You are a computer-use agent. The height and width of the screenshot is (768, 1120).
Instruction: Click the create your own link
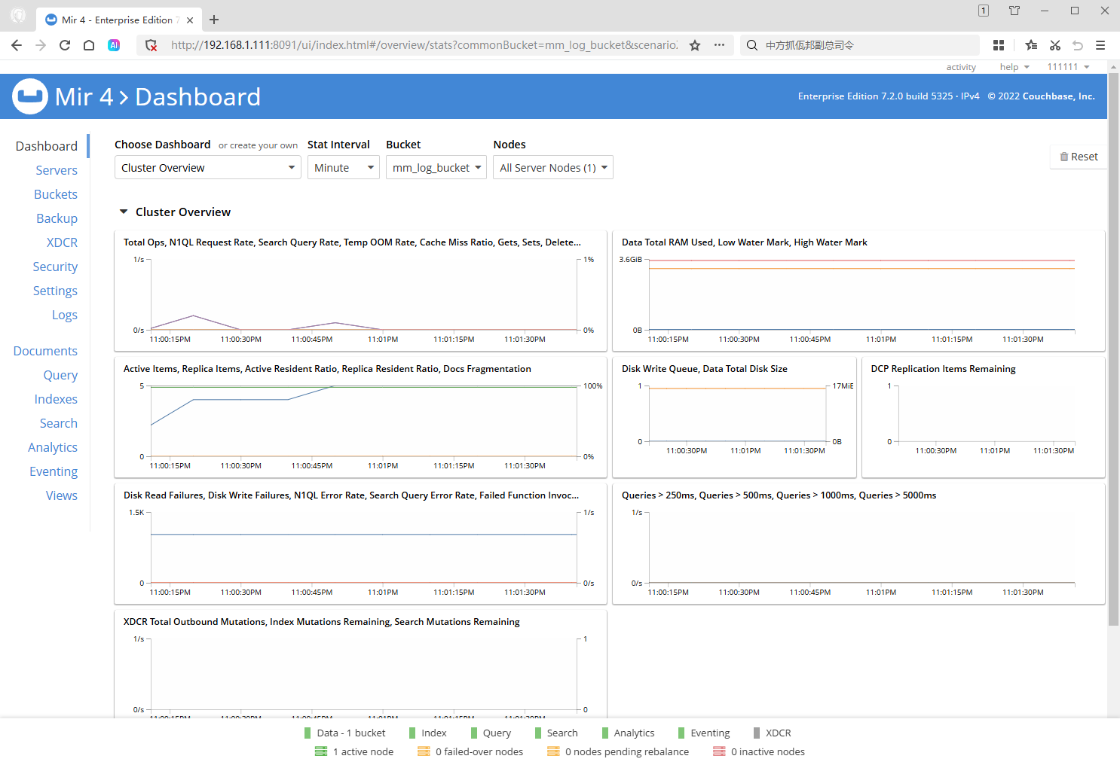click(258, 145)
